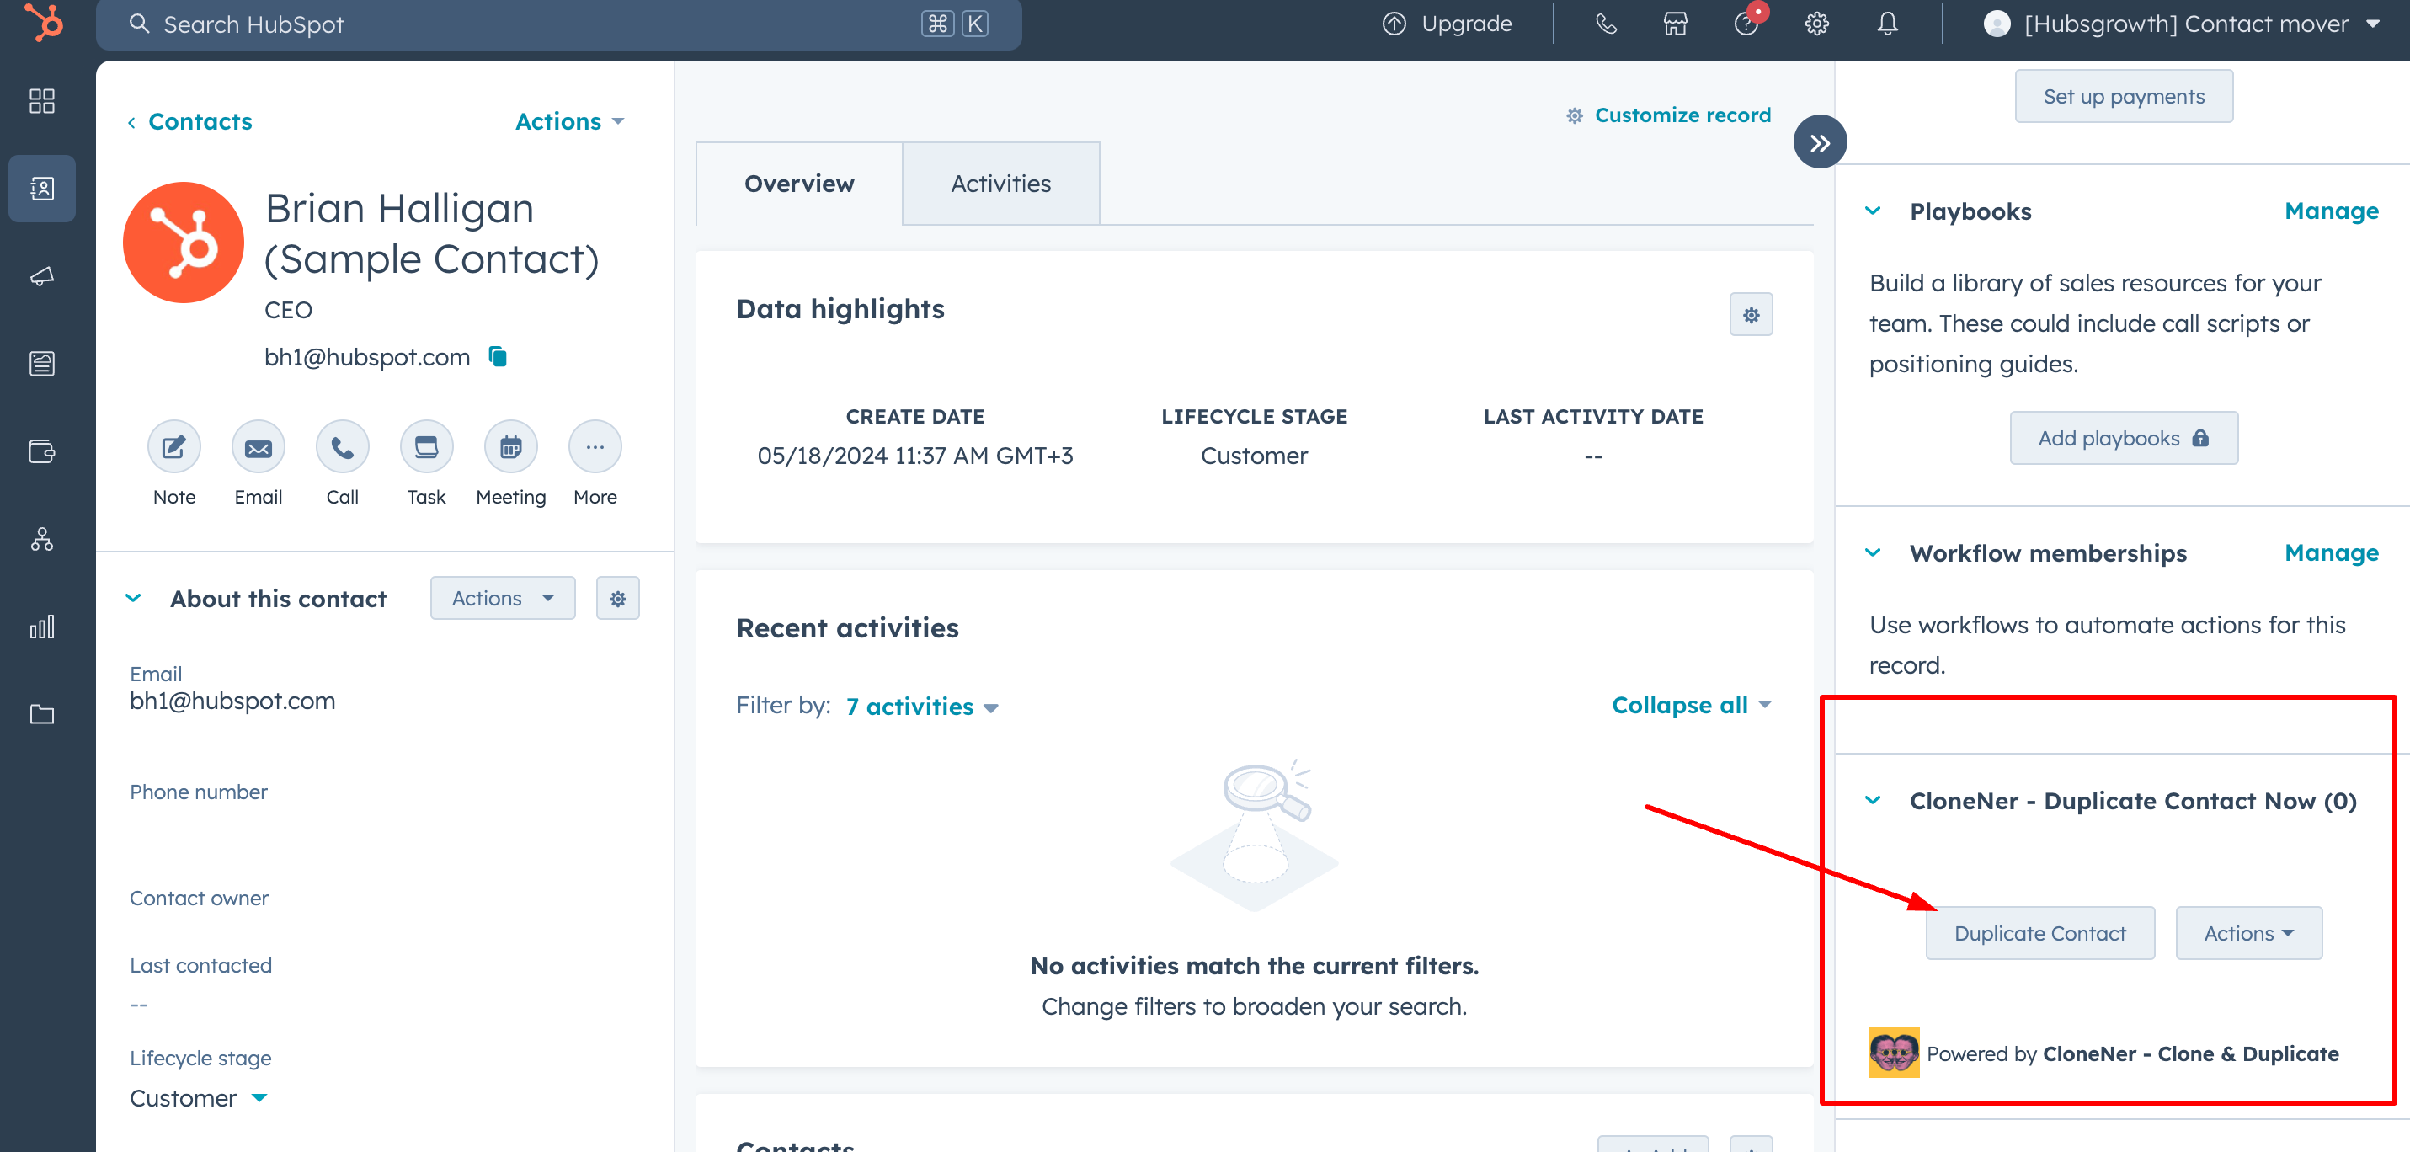This screenshot has width=2410, height=1152.
Task: Click the Note icon button
Action: (x=174, y=447)
